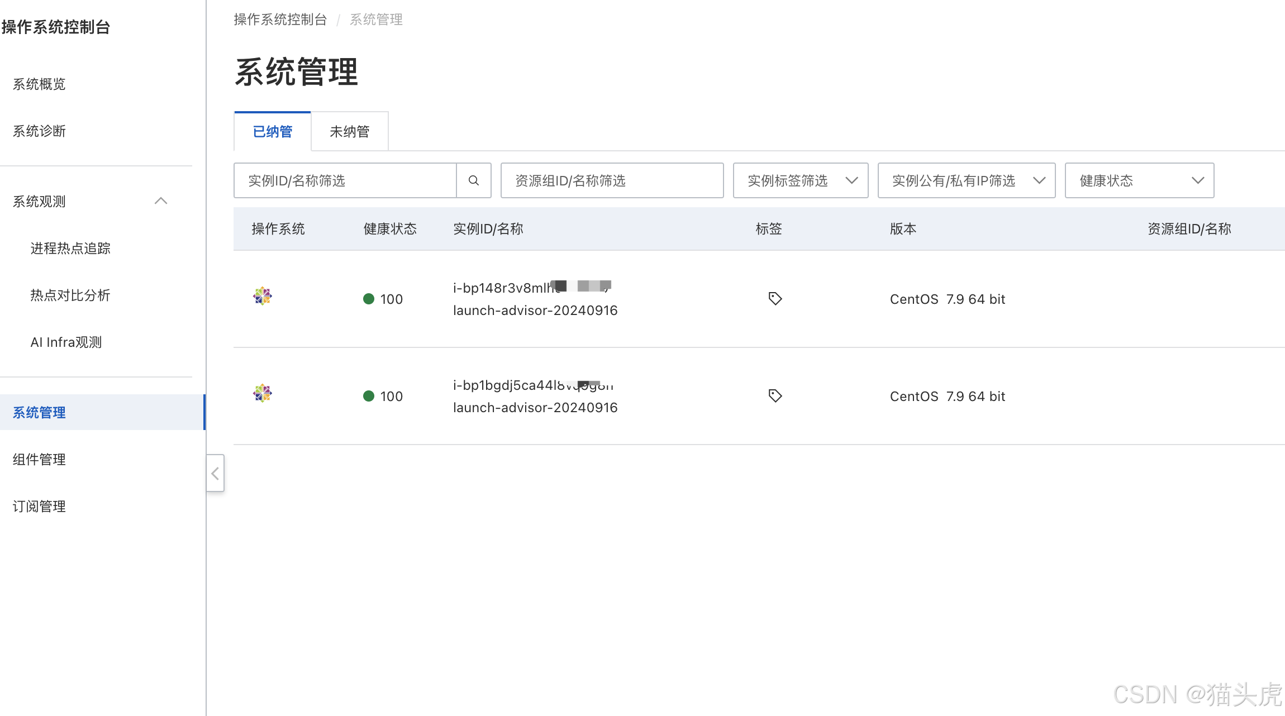Open 组件管理 in the sidebar

[x=39, y=460]
